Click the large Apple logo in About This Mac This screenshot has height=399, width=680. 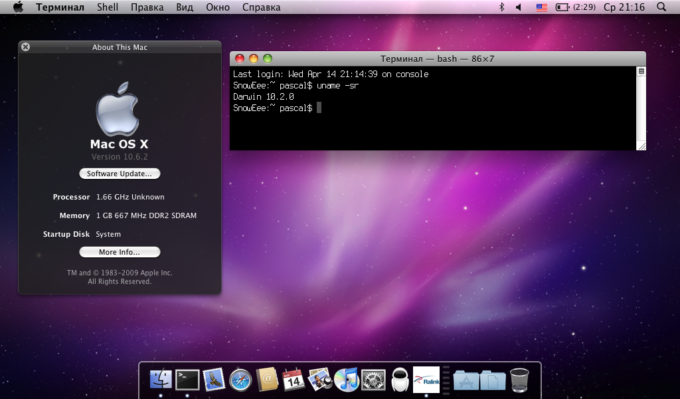pyautogui.click(x=118, y=108)
